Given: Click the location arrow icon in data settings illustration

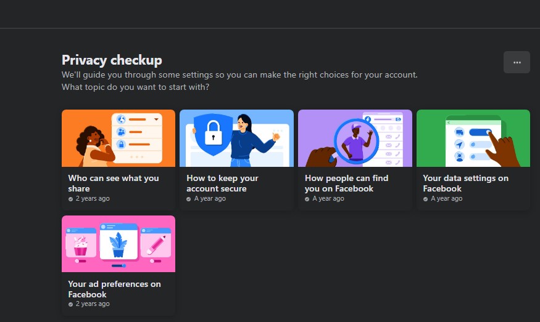Looking at the screenshot, I should [x=459, y=144].
